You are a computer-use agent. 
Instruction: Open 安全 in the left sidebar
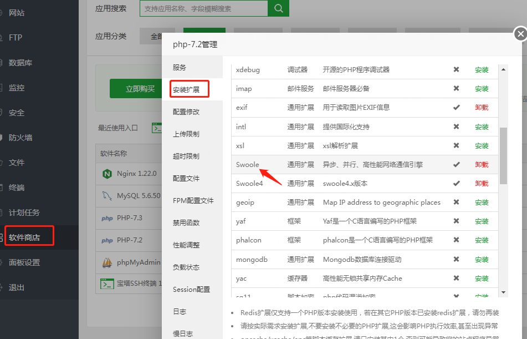[17, 113]
